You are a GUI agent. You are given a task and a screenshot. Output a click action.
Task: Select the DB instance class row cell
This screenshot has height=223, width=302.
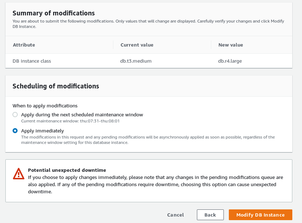pyautogui.click(x=32, y=61)
